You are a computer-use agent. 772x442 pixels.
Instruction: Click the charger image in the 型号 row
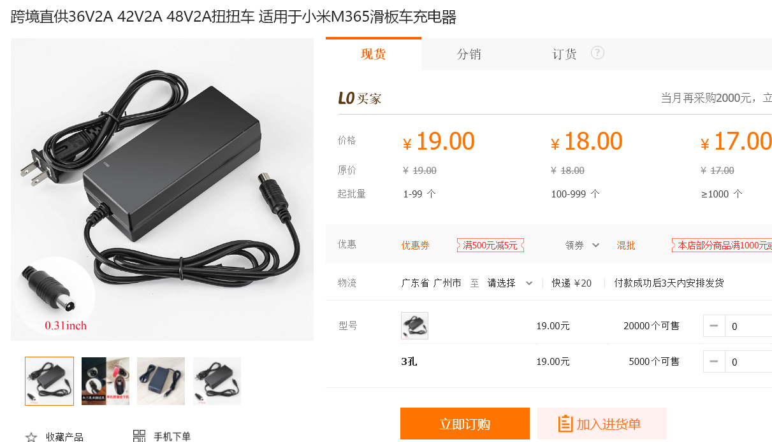pos(414,325)
